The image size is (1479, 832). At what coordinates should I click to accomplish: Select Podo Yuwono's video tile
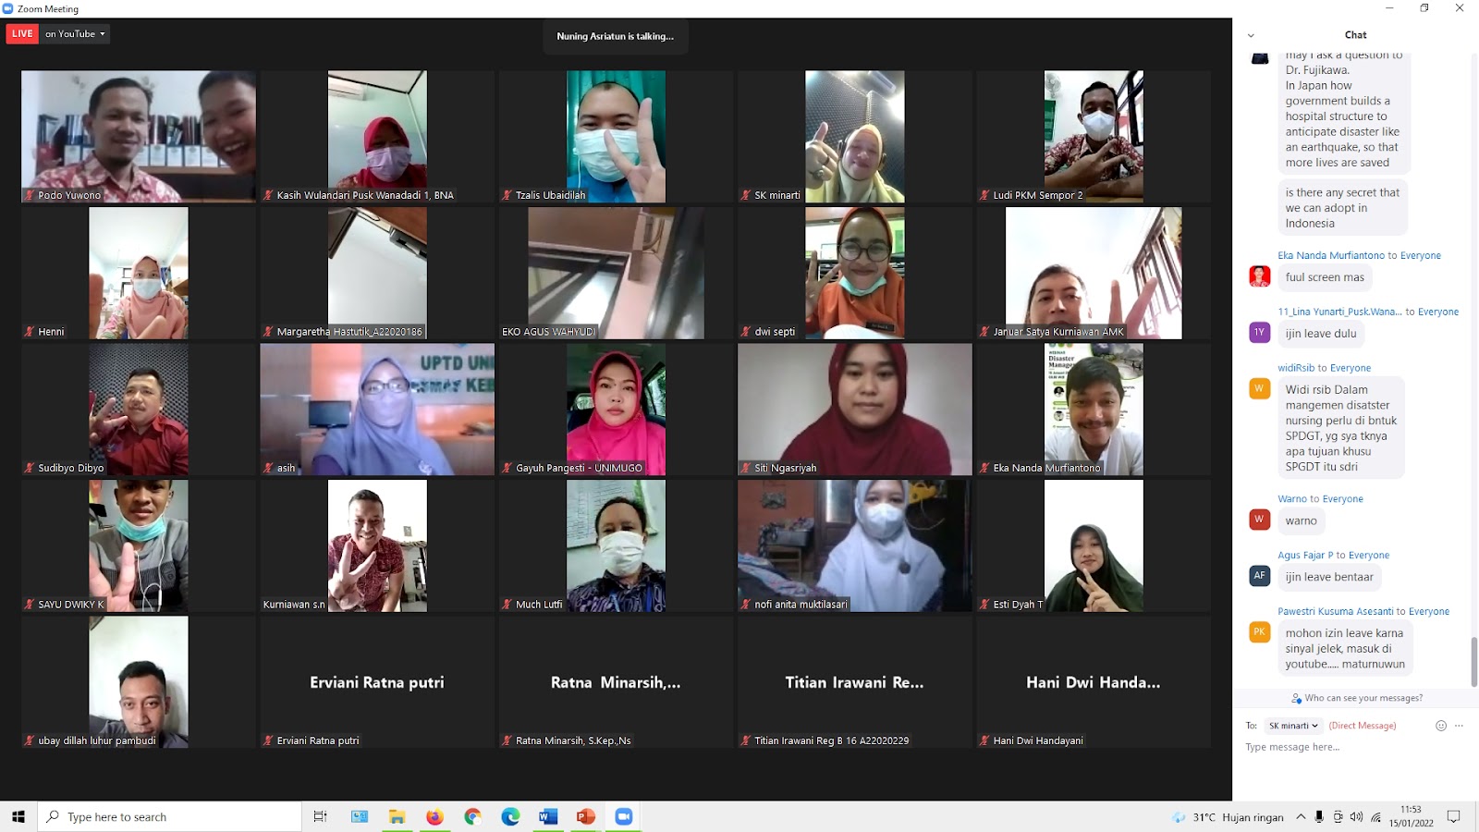(x=139, y=137)
